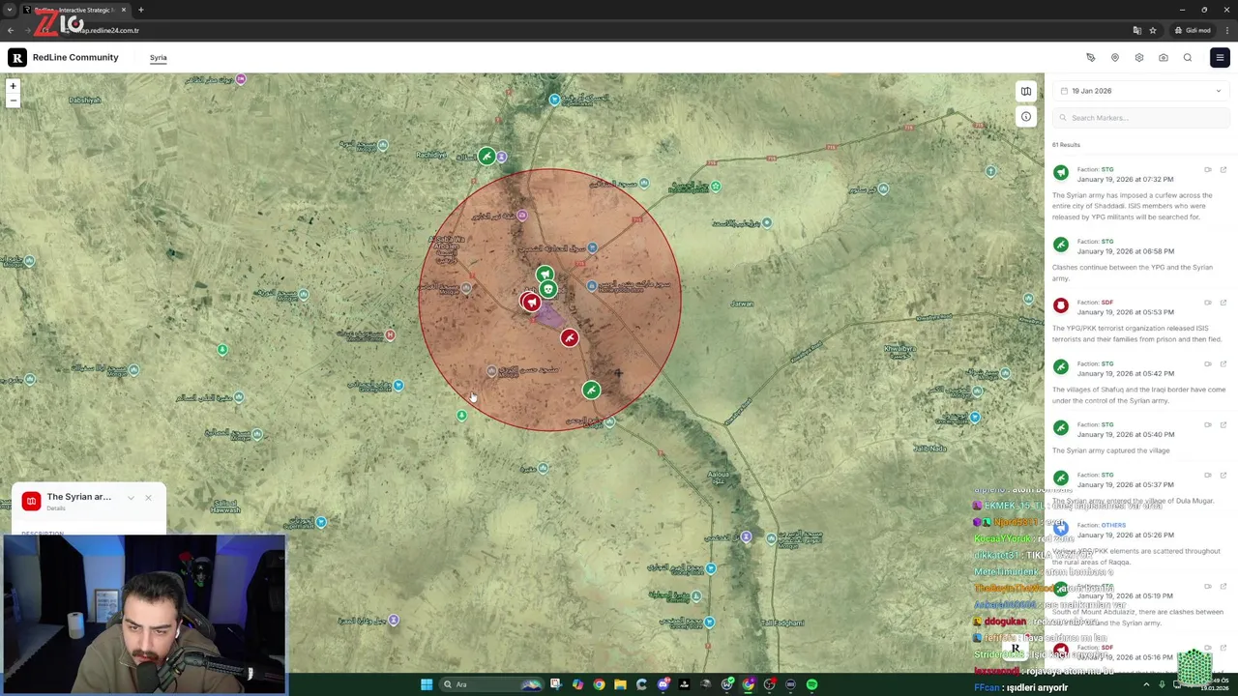Click Details under the Syrian army popup title
The height and width of the screenshot is (696, 1238).
(x=56, y=508)
